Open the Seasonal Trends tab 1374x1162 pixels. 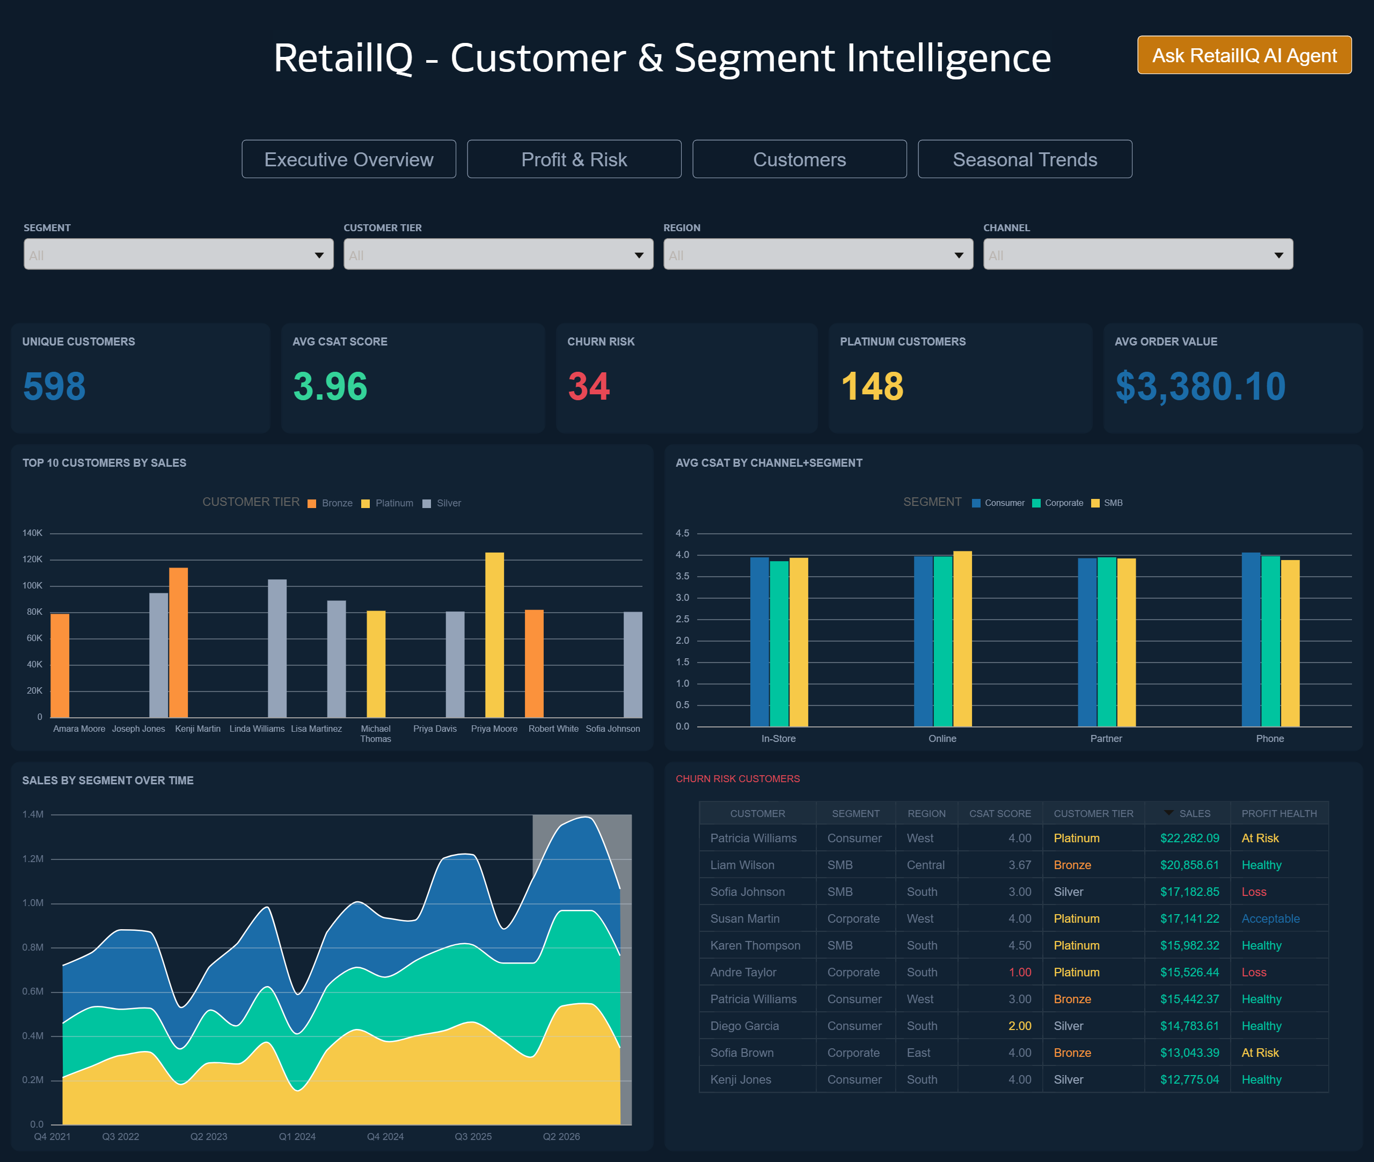[x=1024, y=159]
